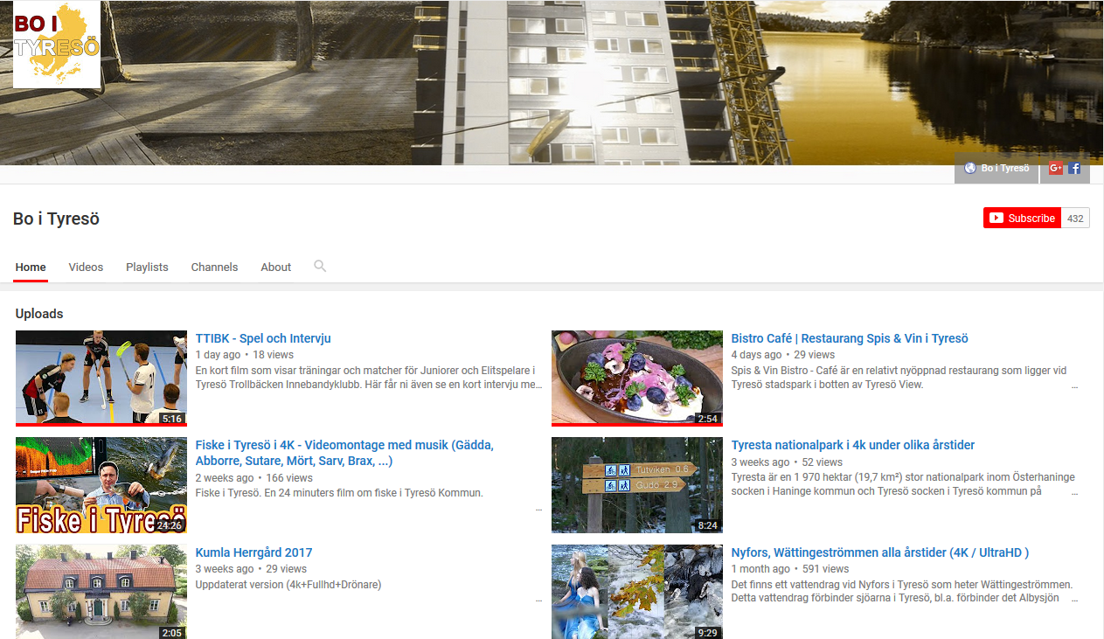Switch to the Videos tab
Viewport: 1104px width, 639px height.
click(x=85, y=267)
